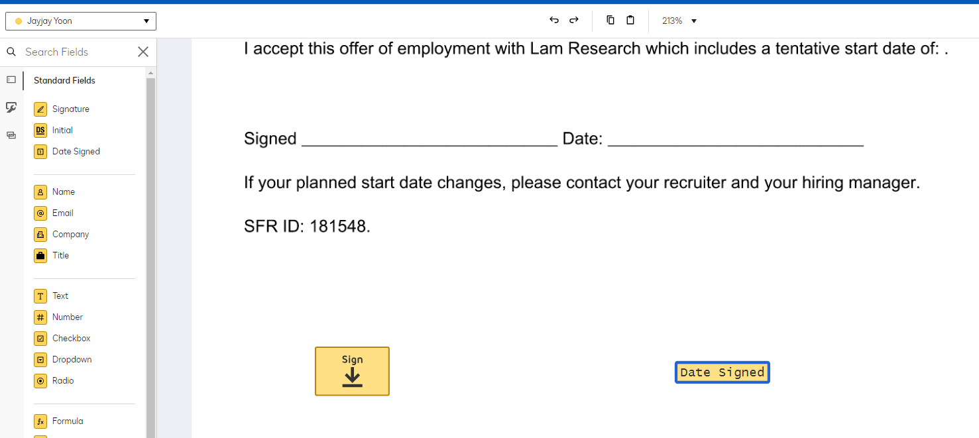
Task: Select the Checkbox field type
Action: point(62,339)
